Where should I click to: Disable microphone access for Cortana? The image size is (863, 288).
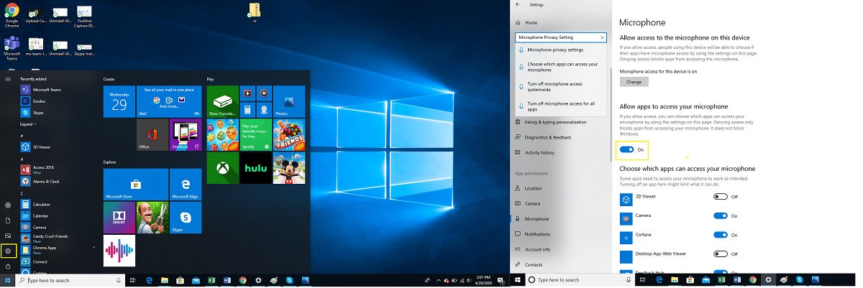click(x=721, y=235)
